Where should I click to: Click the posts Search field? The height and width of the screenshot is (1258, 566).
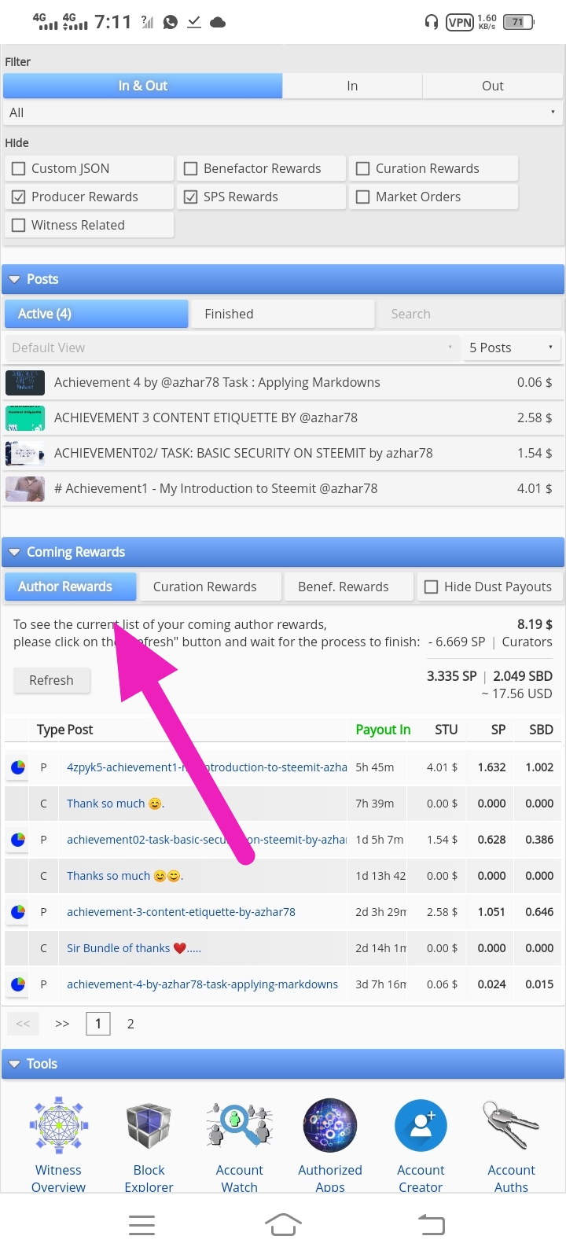click(469, 314)
